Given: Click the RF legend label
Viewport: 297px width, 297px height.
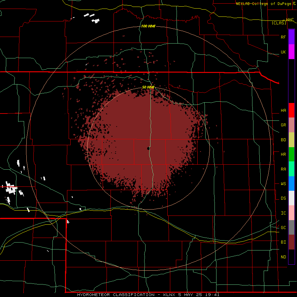Looking at the screenshot, I should pyautogui.click(x=283, y=37).
